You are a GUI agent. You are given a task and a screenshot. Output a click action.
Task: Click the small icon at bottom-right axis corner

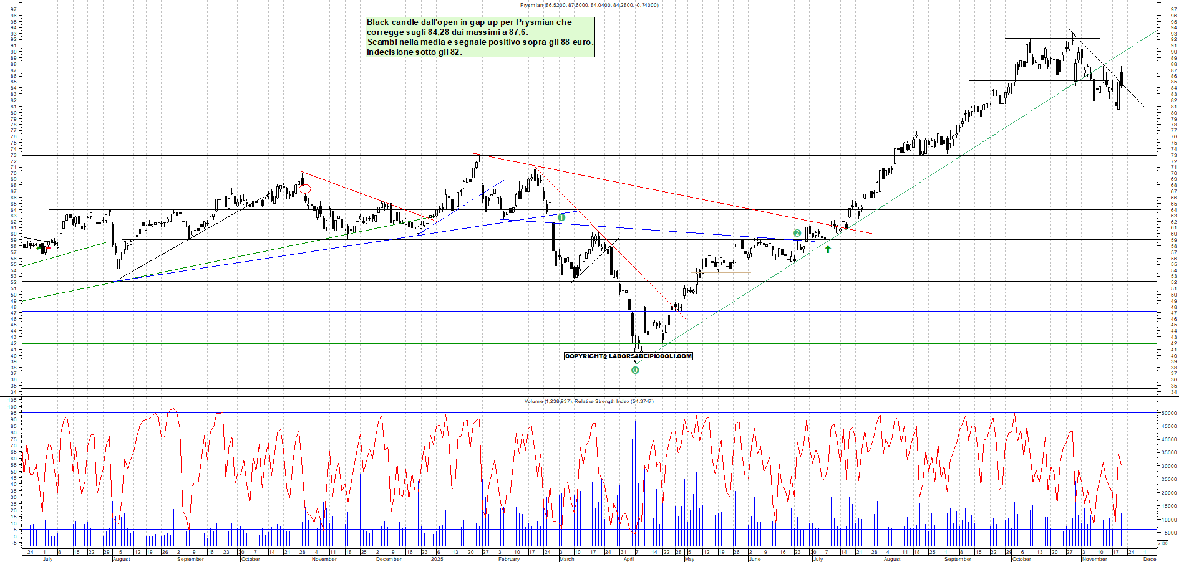pos(1163,544)
